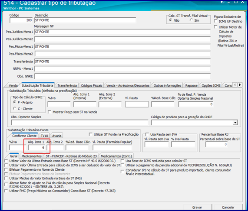Switch to Substituição Tributária tab
This screenshot has height=211, width=248.
coord(37,85)
